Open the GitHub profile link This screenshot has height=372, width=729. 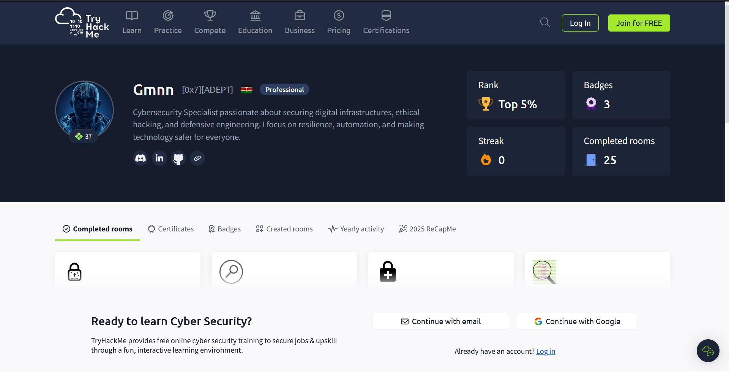pyautogui.click(x=178, y=158)
